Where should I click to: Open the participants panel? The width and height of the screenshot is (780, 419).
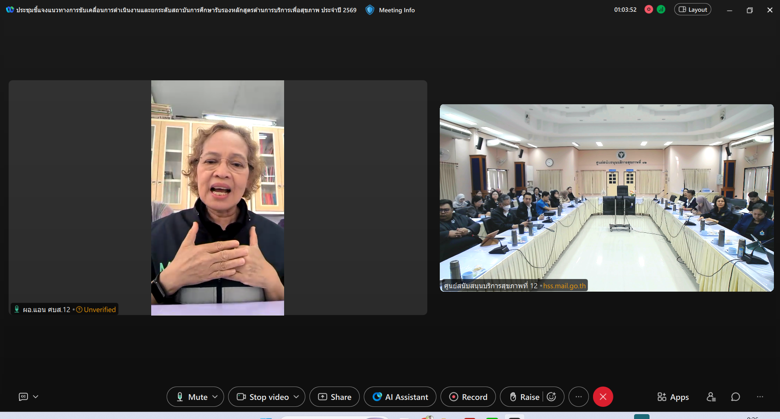pos(711,397)
